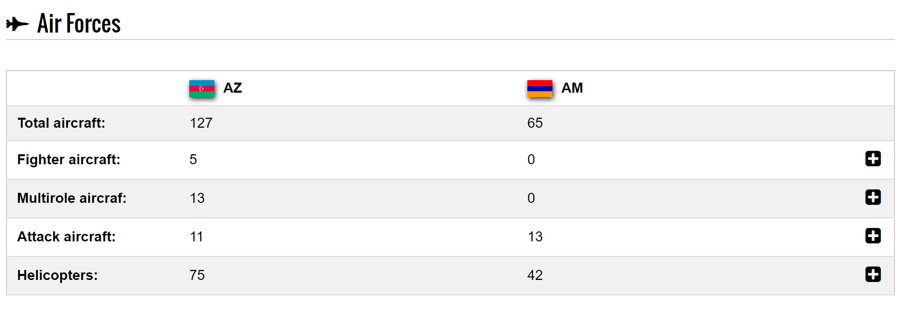Click the Armenia flag icon
The image size is (903, 313).
540,89
